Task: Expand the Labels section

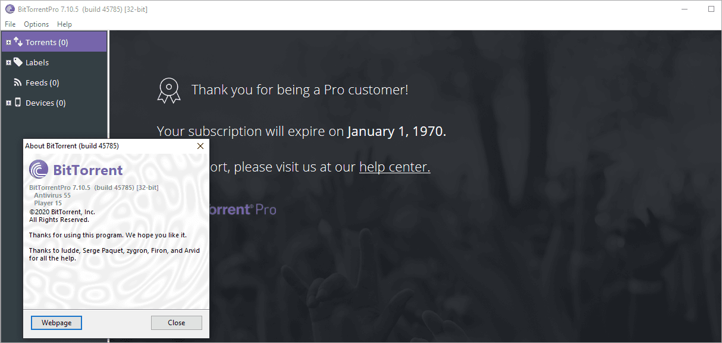Action: tap(8, 62)
